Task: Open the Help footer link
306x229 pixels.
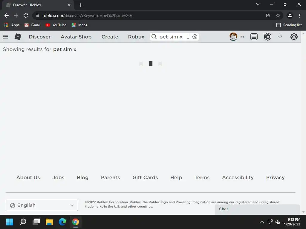Action: [x=176, y=177]
